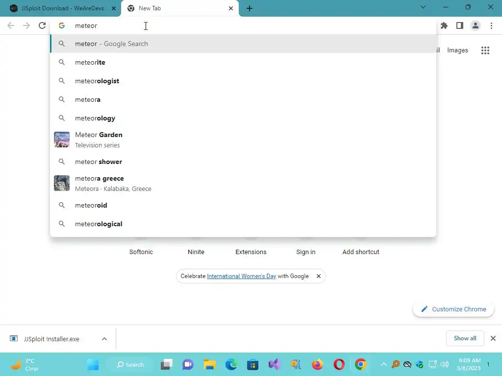502x376 pixels.
Task: Click the Google G icon in address bar
Action: pyautogui.click(x=62, y=25)
